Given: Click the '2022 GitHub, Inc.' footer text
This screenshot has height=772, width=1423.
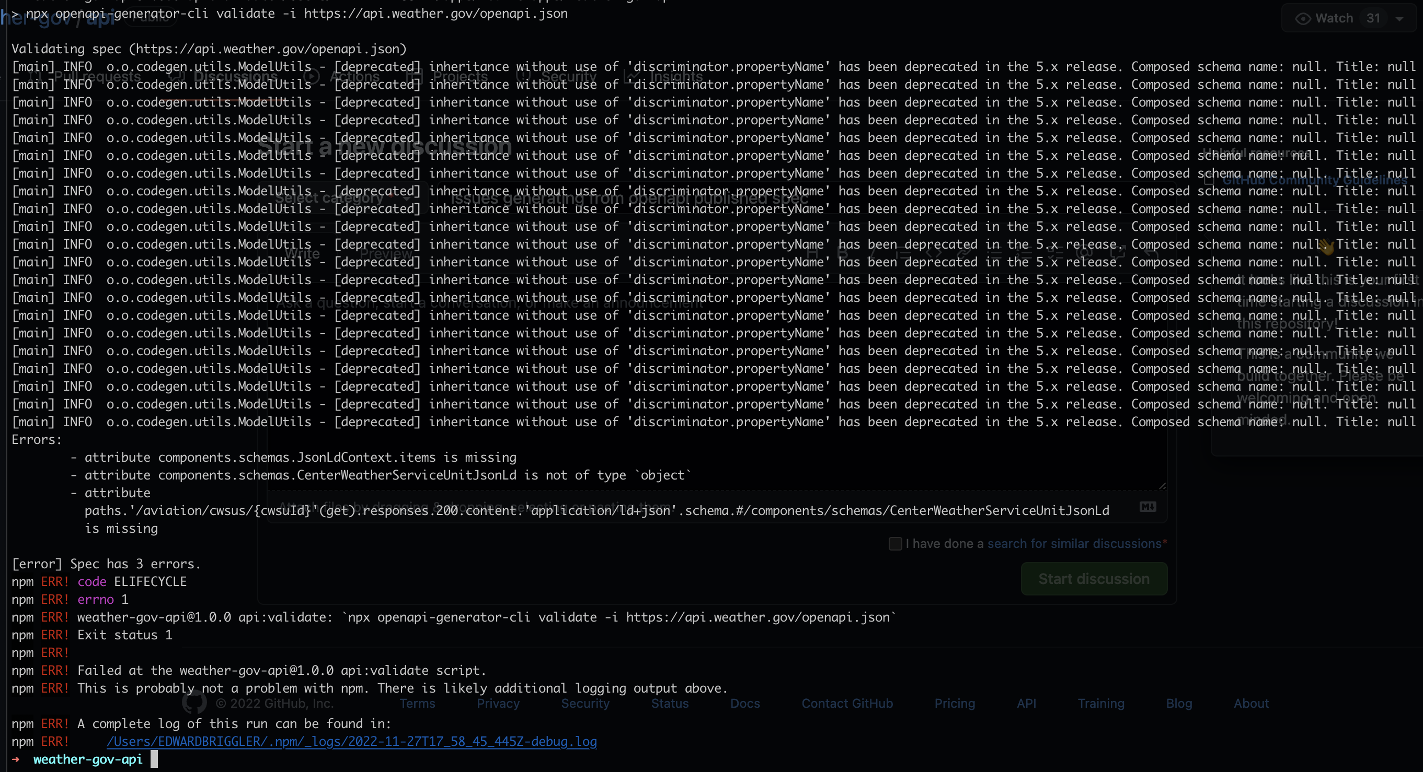Looking at the screenshot, I should (x=274, y=703).
